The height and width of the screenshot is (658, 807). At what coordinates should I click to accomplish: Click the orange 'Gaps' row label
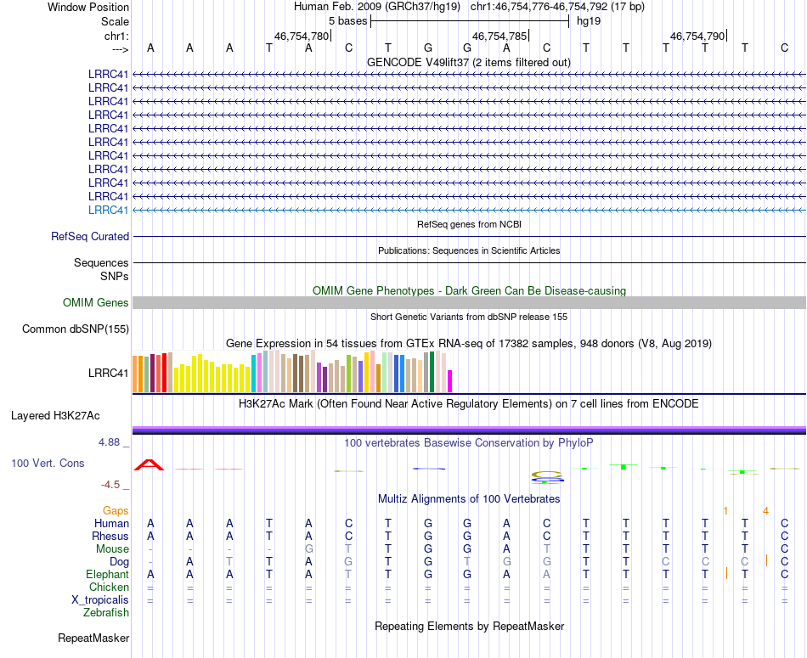click(116, 510)
